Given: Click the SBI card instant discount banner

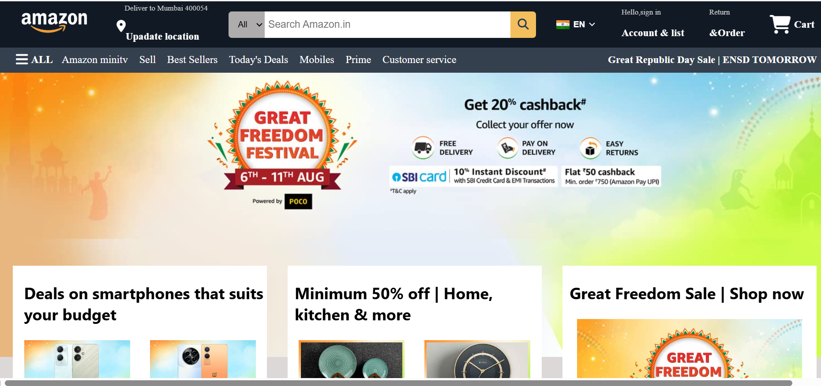Looking at the screenshot, I should [472, 176].
